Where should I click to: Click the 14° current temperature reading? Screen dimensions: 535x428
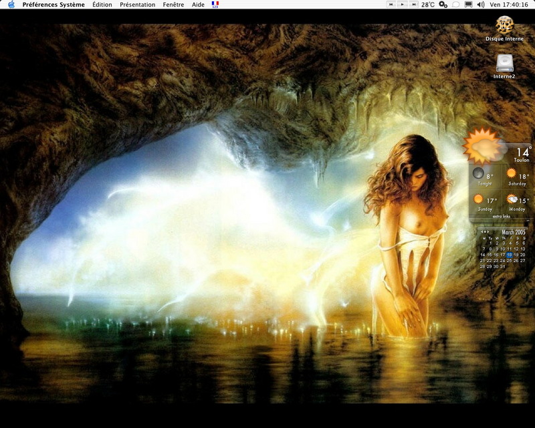pyautogui.click(x=524, y=151)
